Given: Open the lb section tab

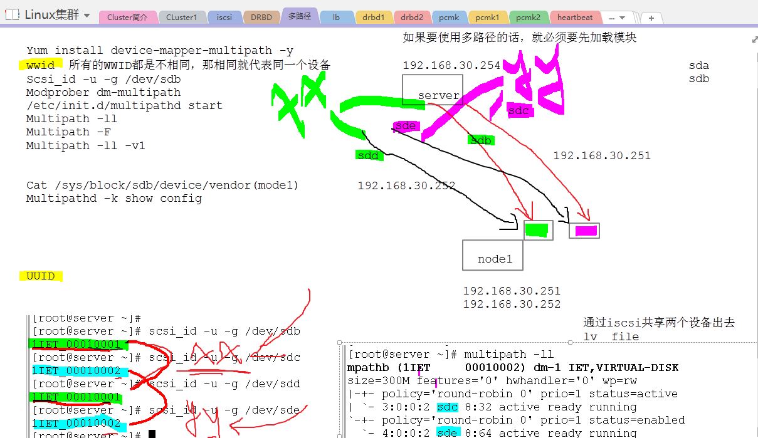Looking at the screenshot, I should (x=337, y=18).
